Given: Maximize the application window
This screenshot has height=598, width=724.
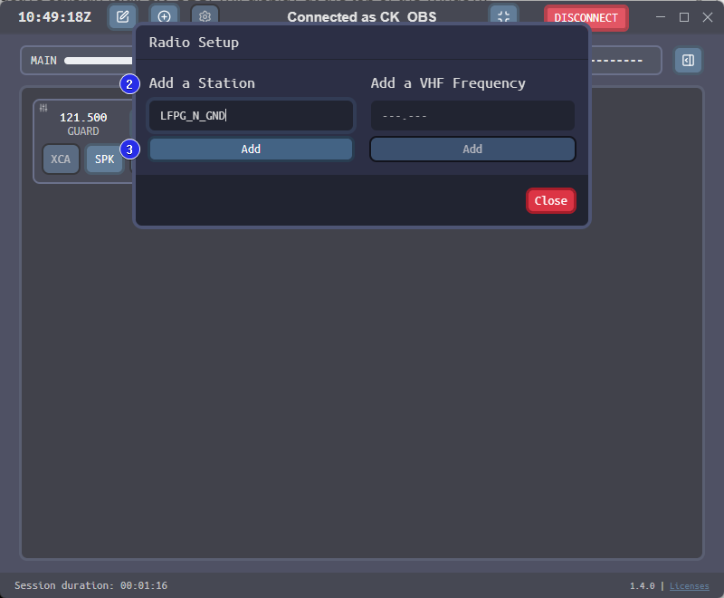Looking at the screenshot, I should pyautogui.click(x=684, y=17).
